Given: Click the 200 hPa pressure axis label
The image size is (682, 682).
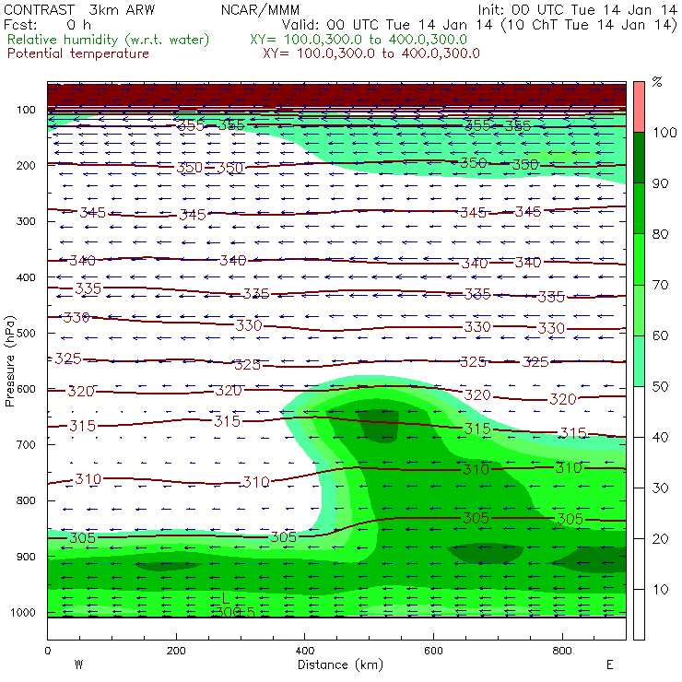Looking at the screenshot, I should 26,166.
